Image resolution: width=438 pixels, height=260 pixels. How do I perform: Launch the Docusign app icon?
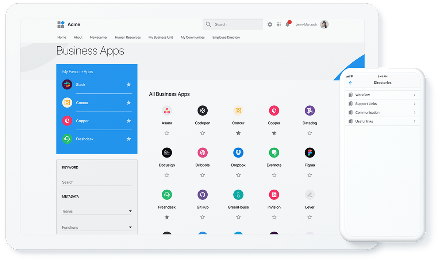pos(167,152)
